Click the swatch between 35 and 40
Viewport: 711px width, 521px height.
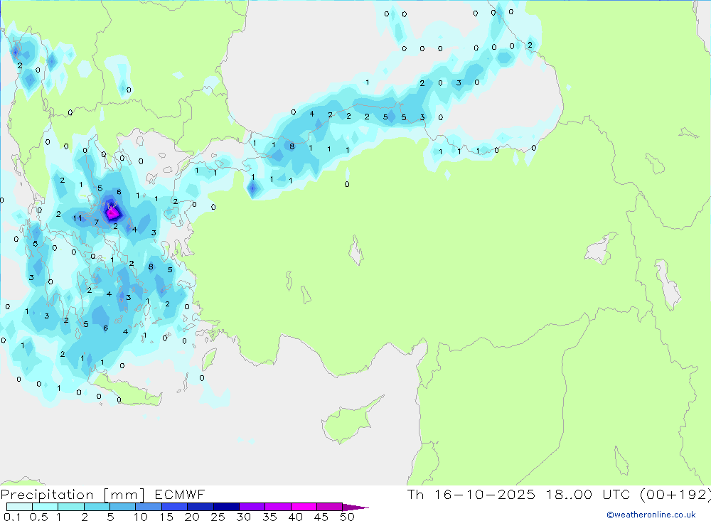click(278, 507)
